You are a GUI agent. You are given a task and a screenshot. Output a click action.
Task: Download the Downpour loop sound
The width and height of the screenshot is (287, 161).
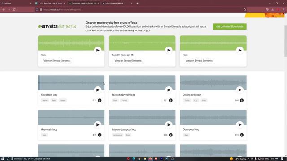pyautogui.click(x=242, y=135)
